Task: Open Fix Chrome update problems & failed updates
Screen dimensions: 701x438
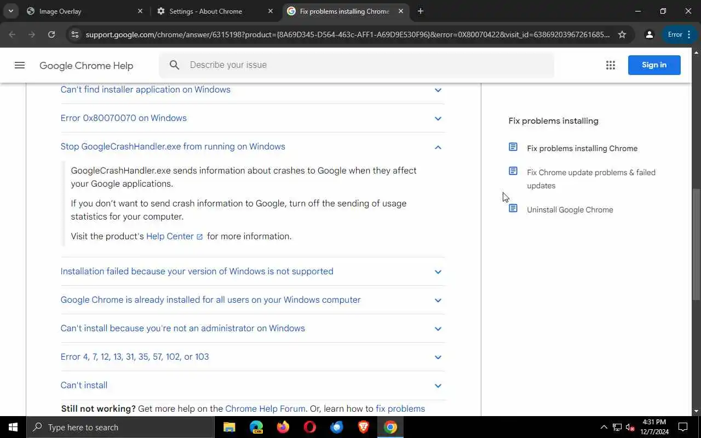Action: point(591,179)
